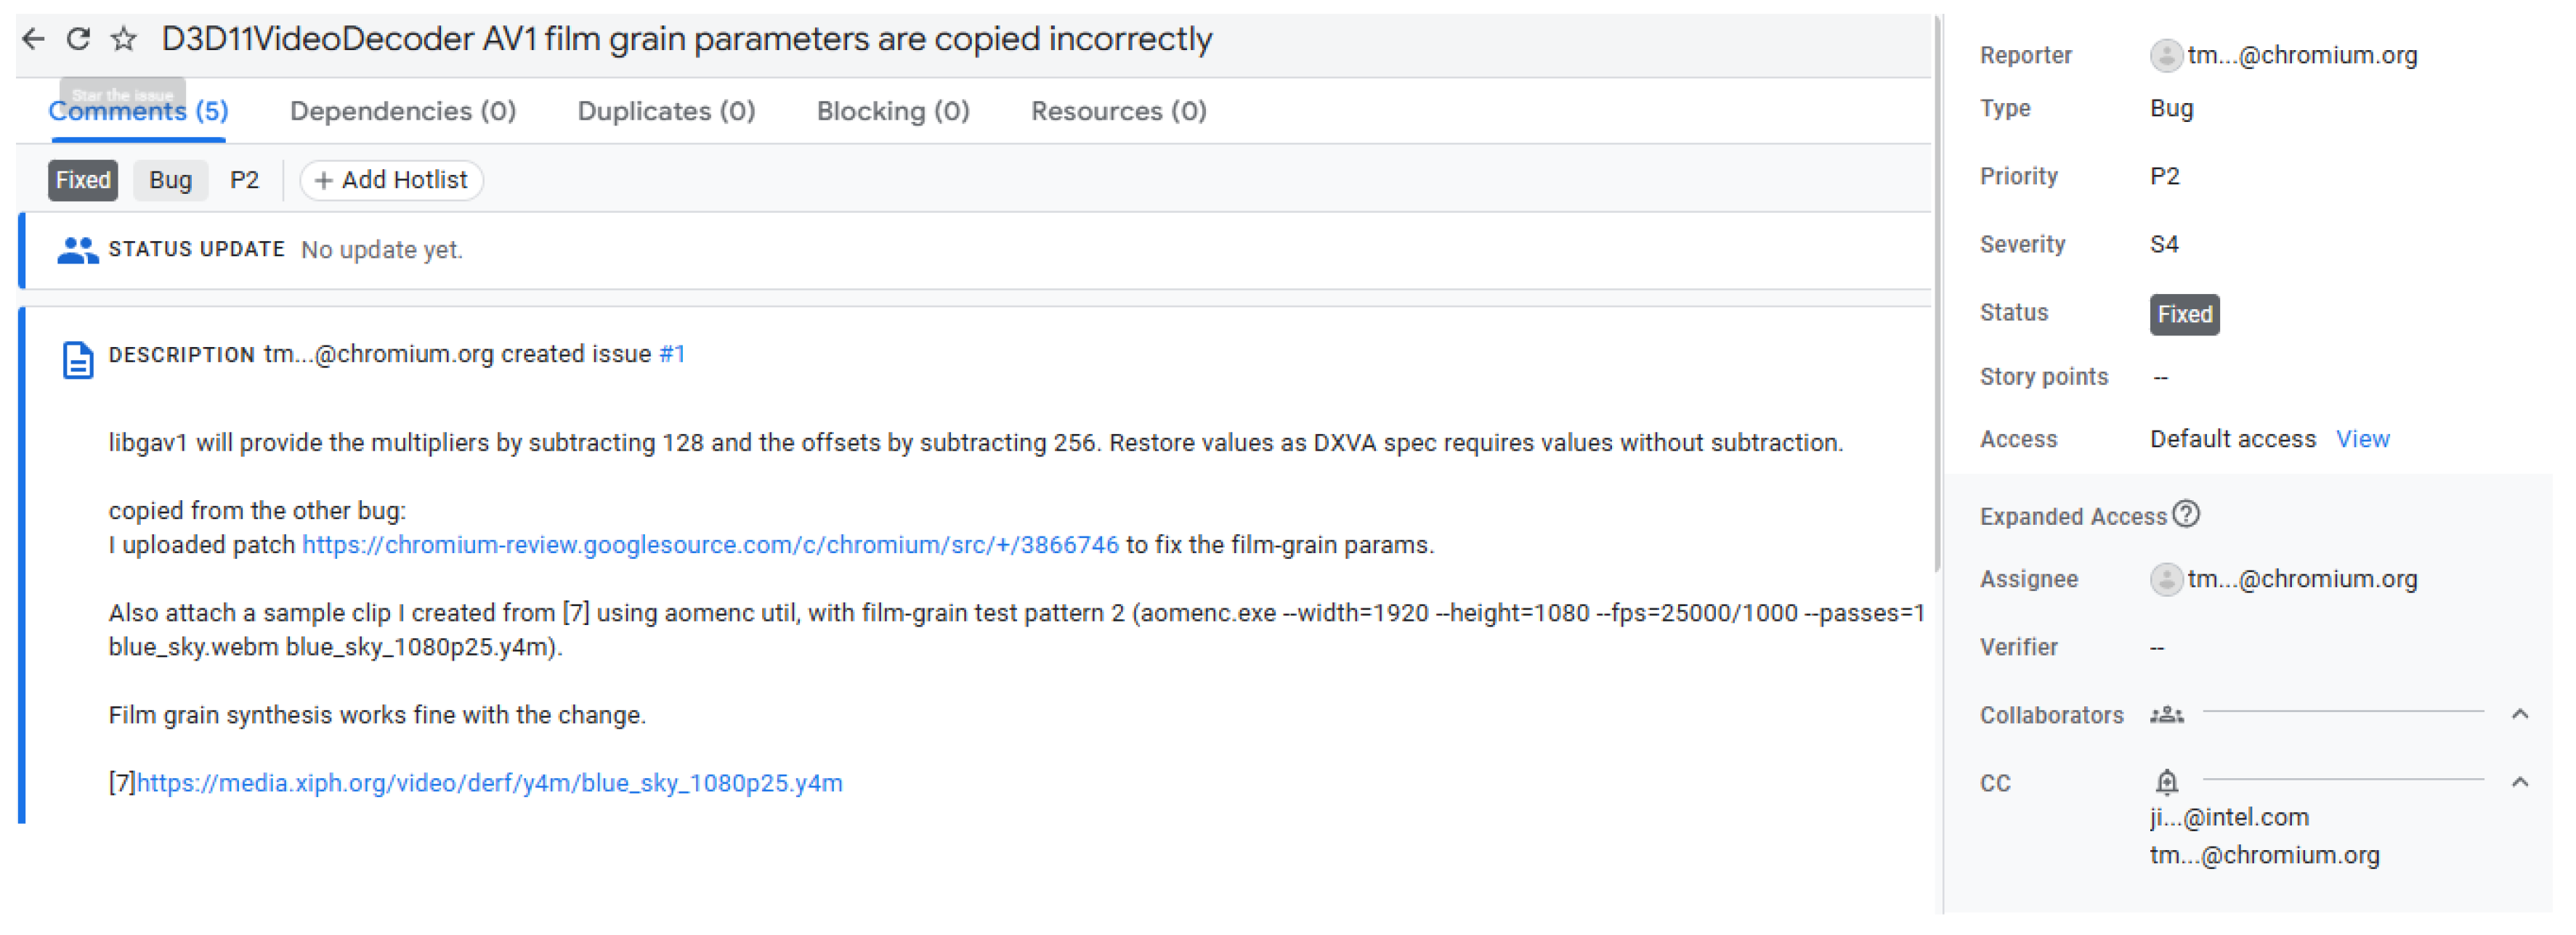2576x935 pixels.
Task: Collapse the CC section
Action: pos(2520,782)
